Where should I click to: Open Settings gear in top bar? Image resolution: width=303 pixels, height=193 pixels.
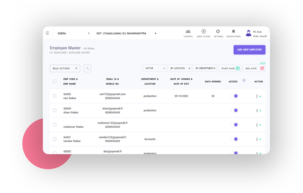coord(218,32)
